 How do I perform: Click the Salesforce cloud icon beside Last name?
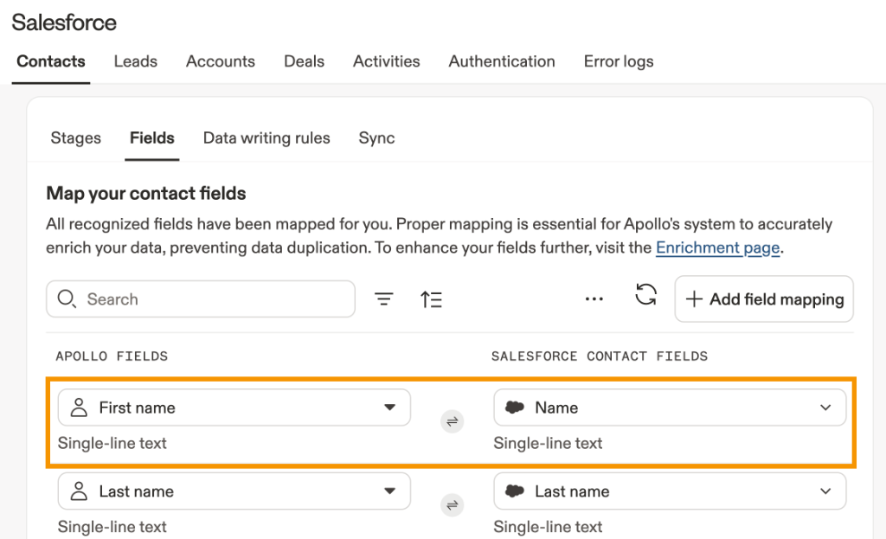514,491
